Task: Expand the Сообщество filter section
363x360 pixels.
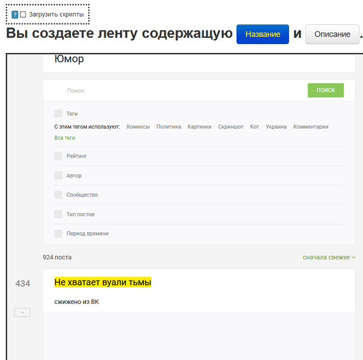Action: pyautogui.click(x=82, y=195)
